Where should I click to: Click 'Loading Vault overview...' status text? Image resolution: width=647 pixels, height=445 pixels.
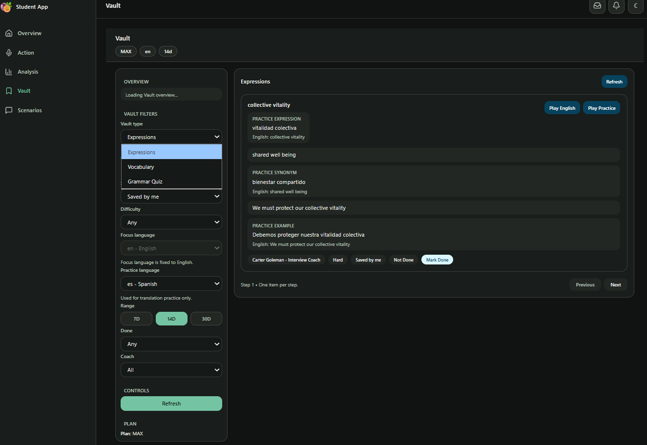point(151,95)
